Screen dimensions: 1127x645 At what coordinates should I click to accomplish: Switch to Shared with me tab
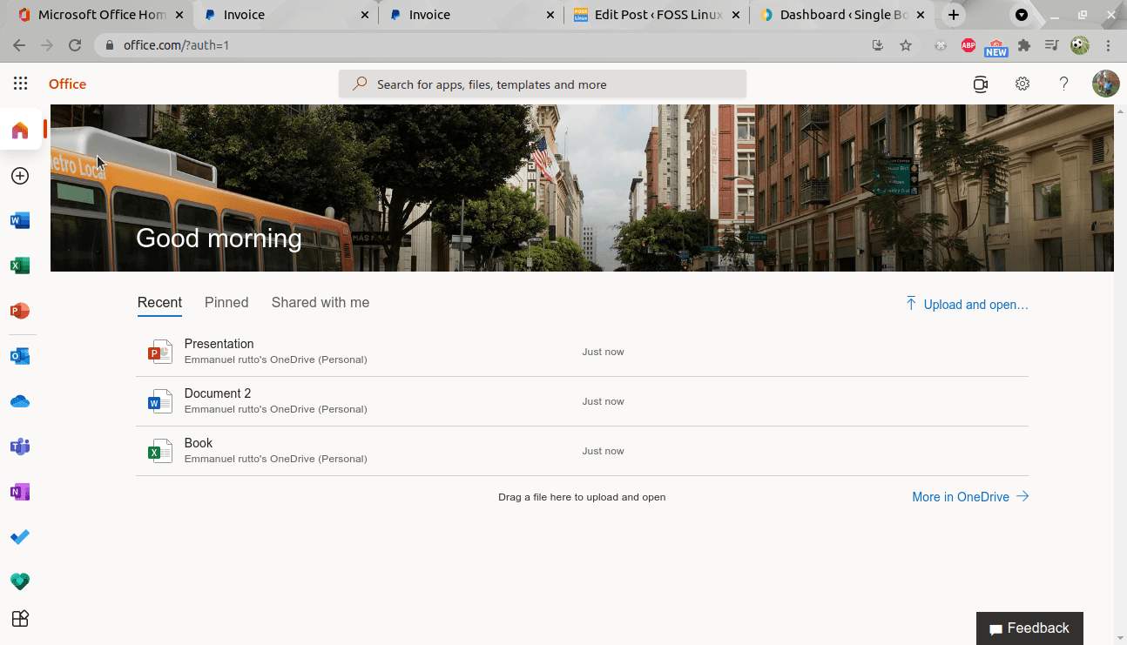point(321,303)
